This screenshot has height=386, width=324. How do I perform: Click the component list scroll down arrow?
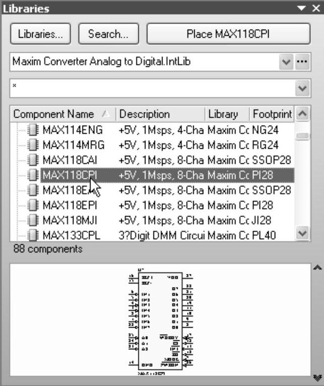point(302,233)
